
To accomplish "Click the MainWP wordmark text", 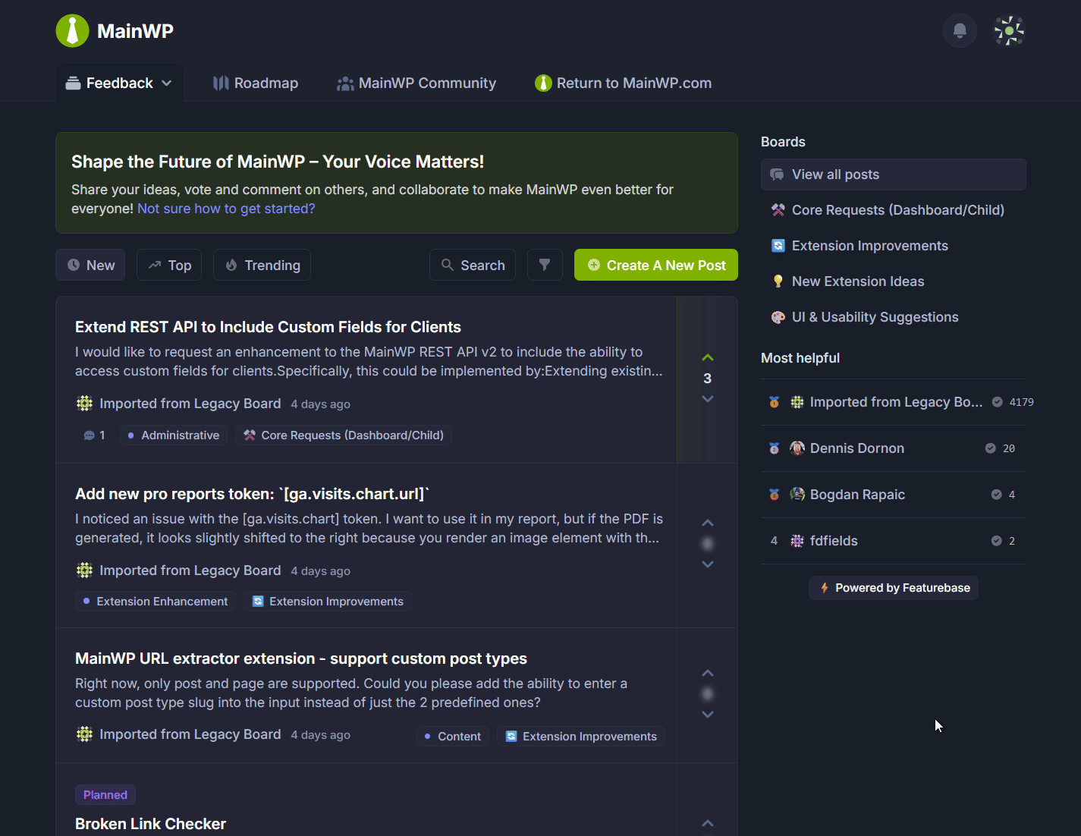I will point(135,31).
